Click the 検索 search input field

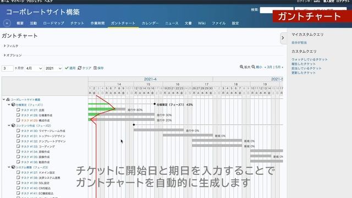pos(277,10)
